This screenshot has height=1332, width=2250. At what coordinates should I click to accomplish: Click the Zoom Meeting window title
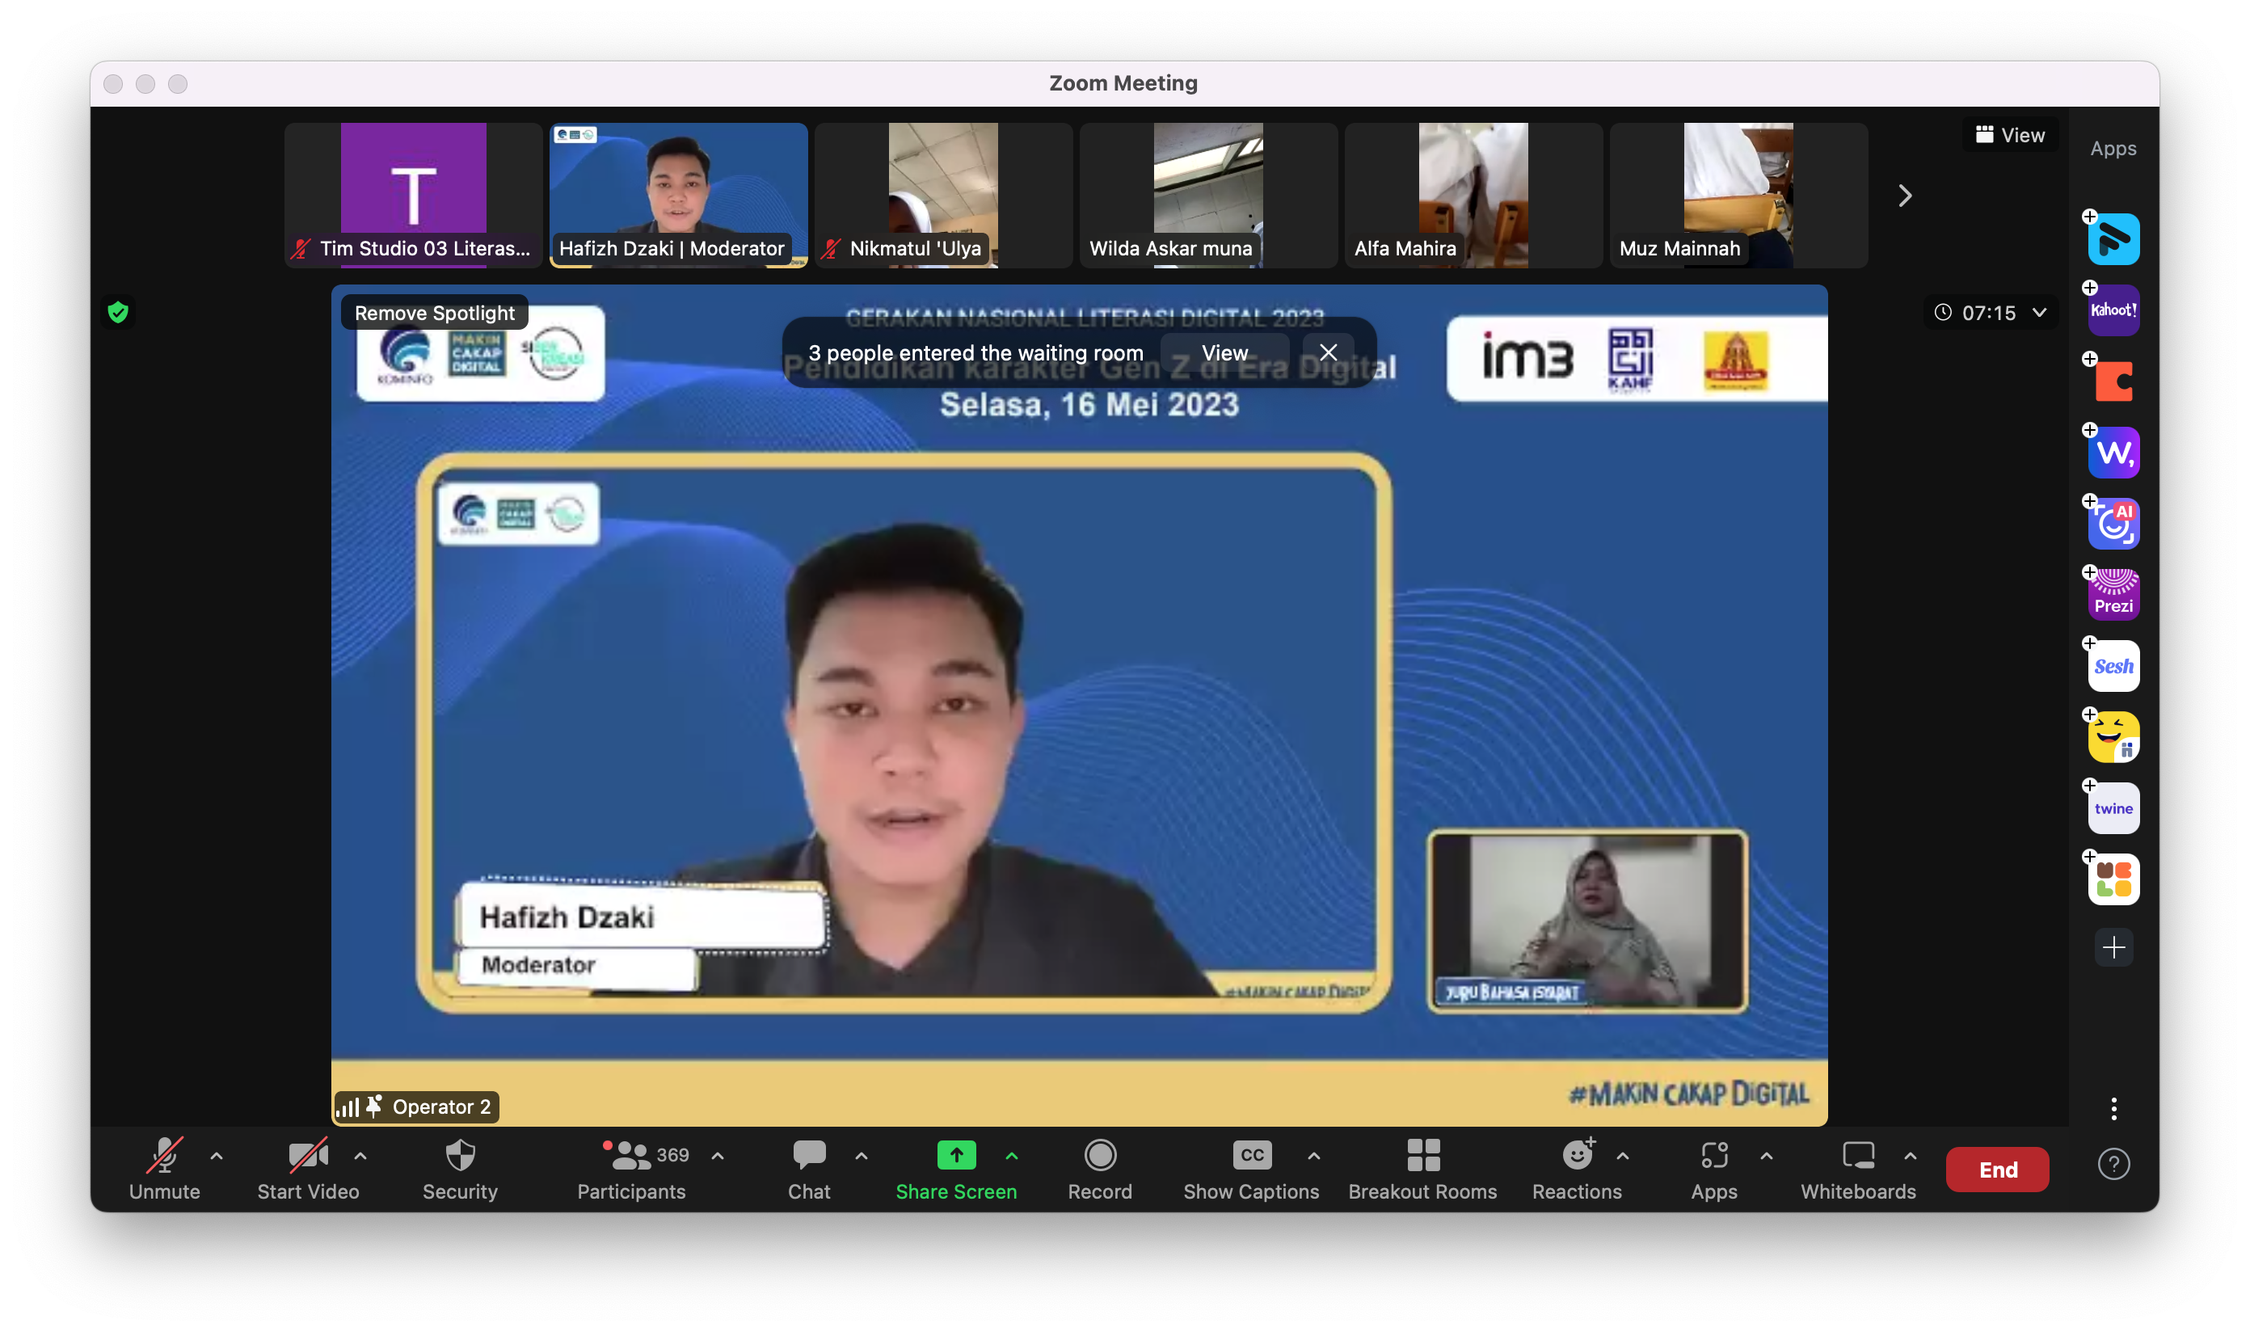[x=1123, y=83]
